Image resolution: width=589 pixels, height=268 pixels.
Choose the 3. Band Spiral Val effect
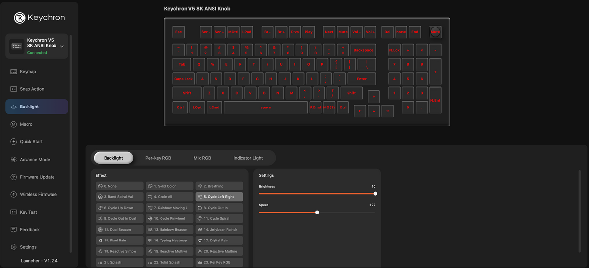click(x=120, y=197)
